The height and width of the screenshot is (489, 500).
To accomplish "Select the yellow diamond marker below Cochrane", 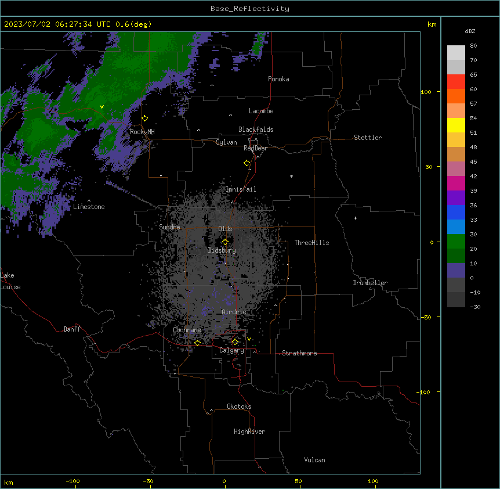I will (x=197, y=343).
